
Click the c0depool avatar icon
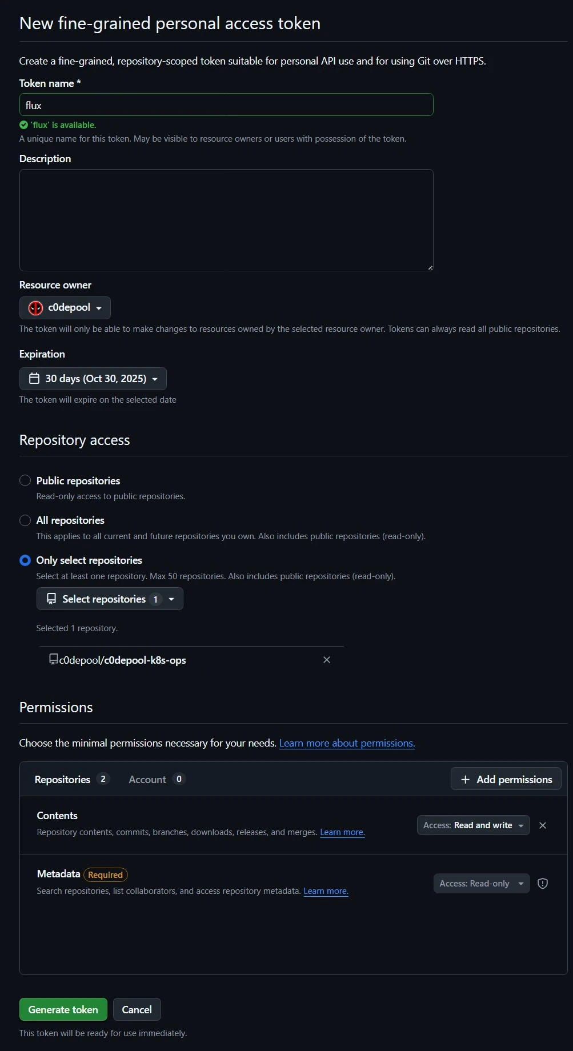[35, 308]
